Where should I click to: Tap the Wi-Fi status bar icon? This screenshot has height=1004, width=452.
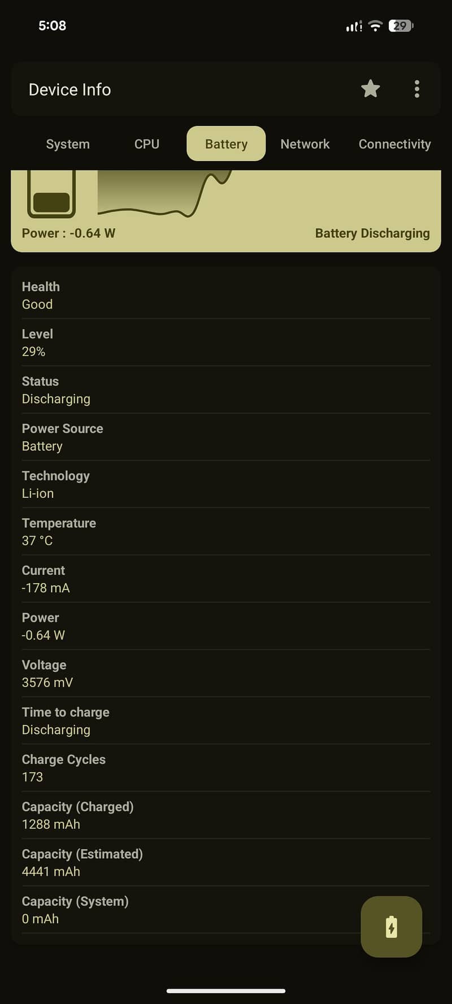tap(375, 25)
